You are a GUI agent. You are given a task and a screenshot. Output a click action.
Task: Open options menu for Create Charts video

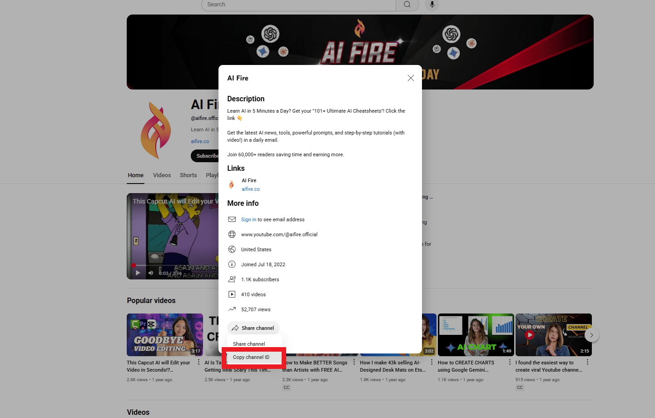click(510, 362)
